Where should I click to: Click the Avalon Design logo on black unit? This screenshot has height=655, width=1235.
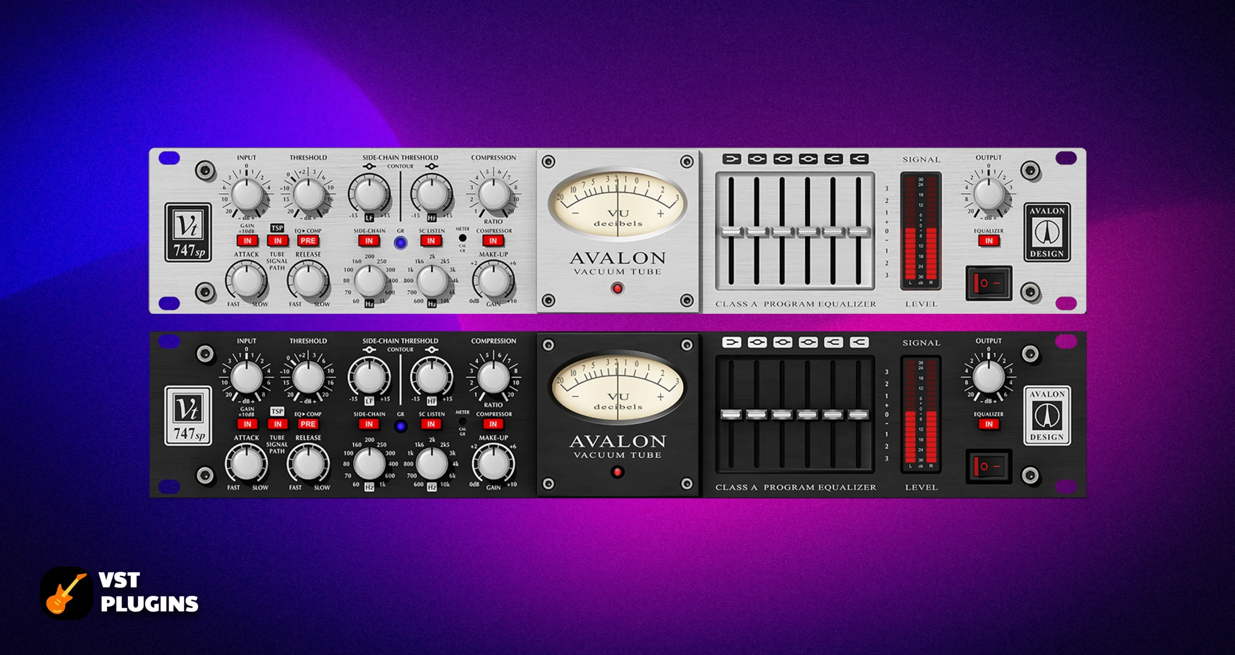coord(1047,416)
